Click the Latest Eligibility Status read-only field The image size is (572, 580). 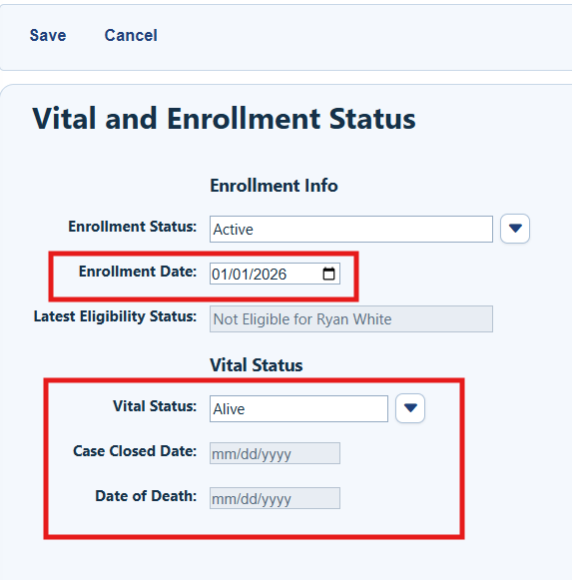351,318
